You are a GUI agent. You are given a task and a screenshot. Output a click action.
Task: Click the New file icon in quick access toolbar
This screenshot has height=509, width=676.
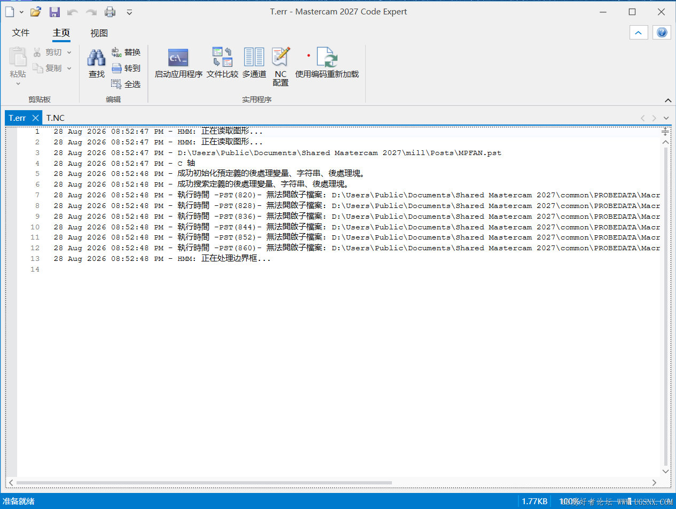tap(9, 12)
